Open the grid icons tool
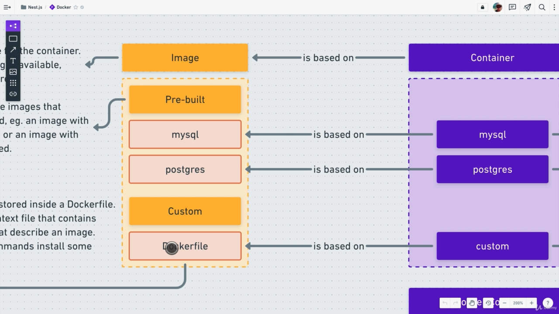 (13, 83)
